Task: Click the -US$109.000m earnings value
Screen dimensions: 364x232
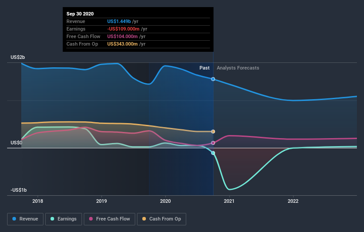Action: (123, 29)
